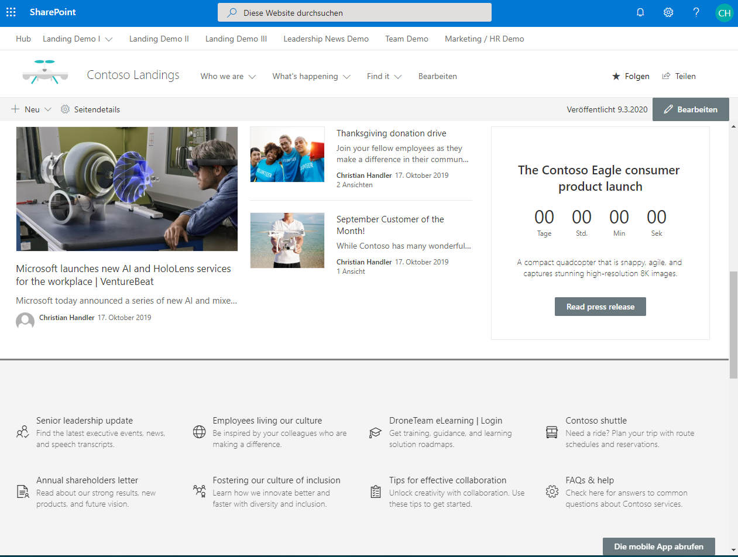Click the '1 Ansicht' view count
Image resolution: width=738 pixels, height=557 pixels.
pyautogui.click(x=351, y=271)
